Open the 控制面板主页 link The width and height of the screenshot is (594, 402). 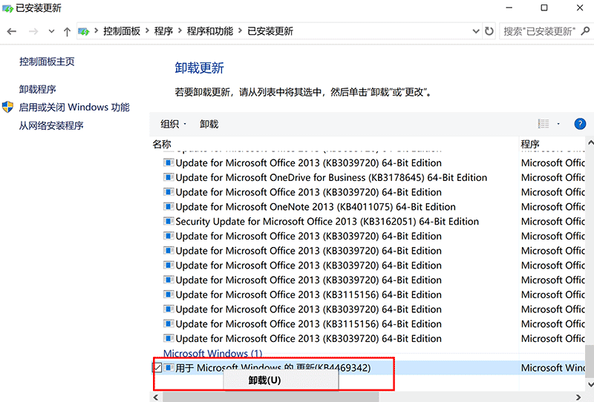[47, 62]
